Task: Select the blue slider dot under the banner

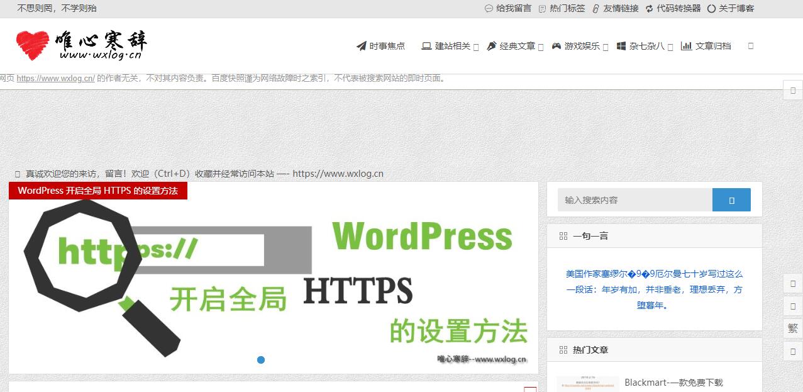Action: click(x=261, y=360)
